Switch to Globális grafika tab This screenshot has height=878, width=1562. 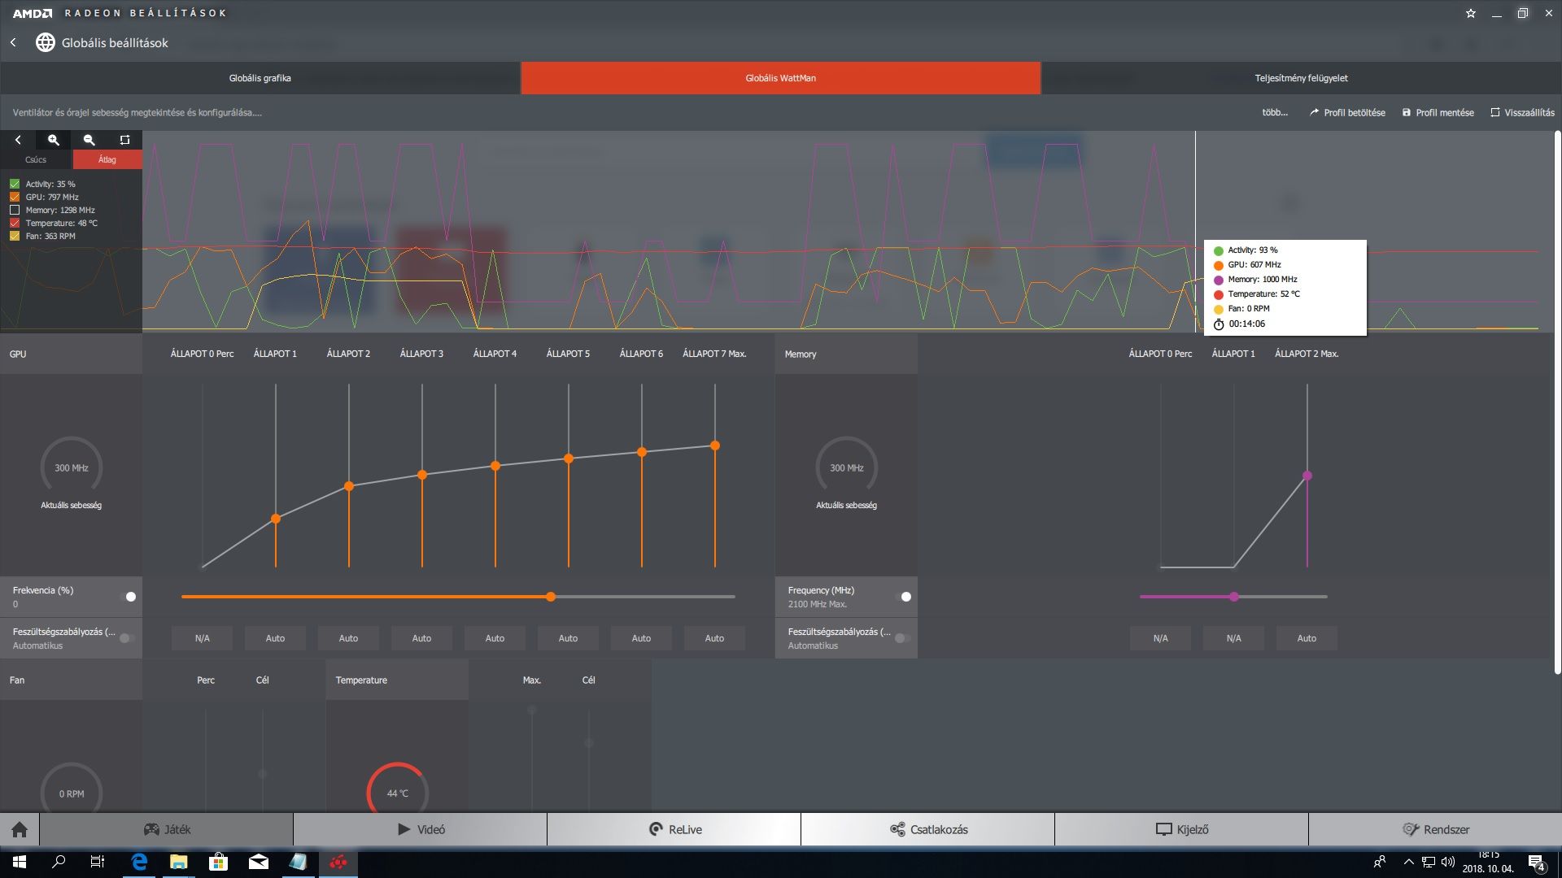point(260,78)
